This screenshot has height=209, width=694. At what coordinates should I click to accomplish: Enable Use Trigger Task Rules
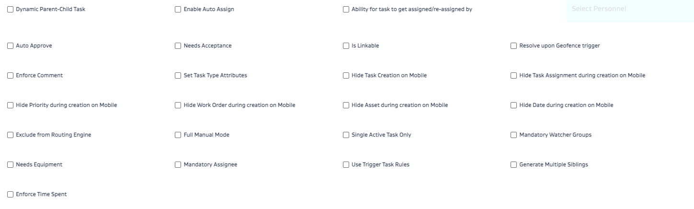coord(346,165)
